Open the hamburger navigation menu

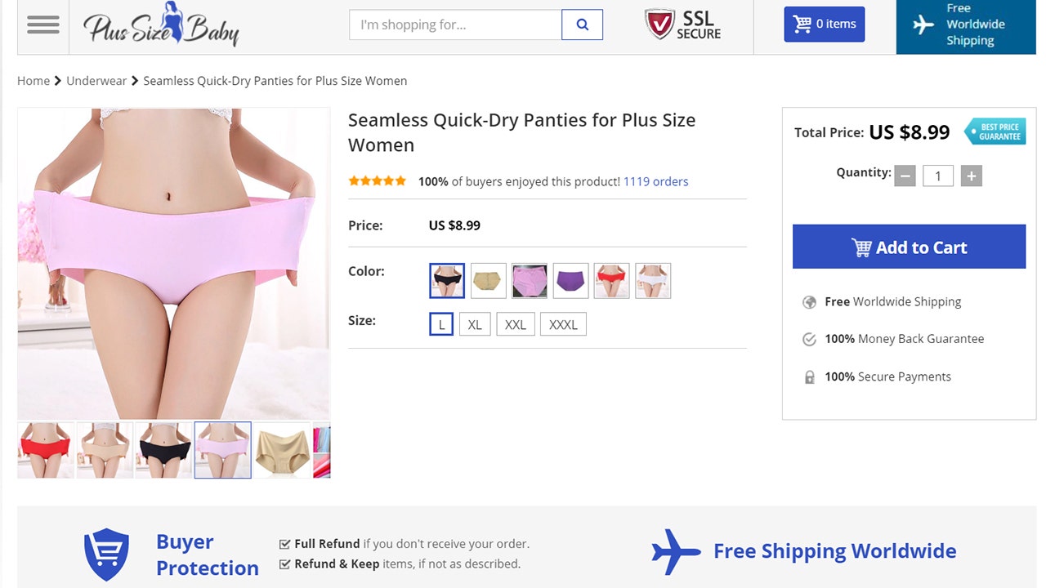click(x=42, y=24)
